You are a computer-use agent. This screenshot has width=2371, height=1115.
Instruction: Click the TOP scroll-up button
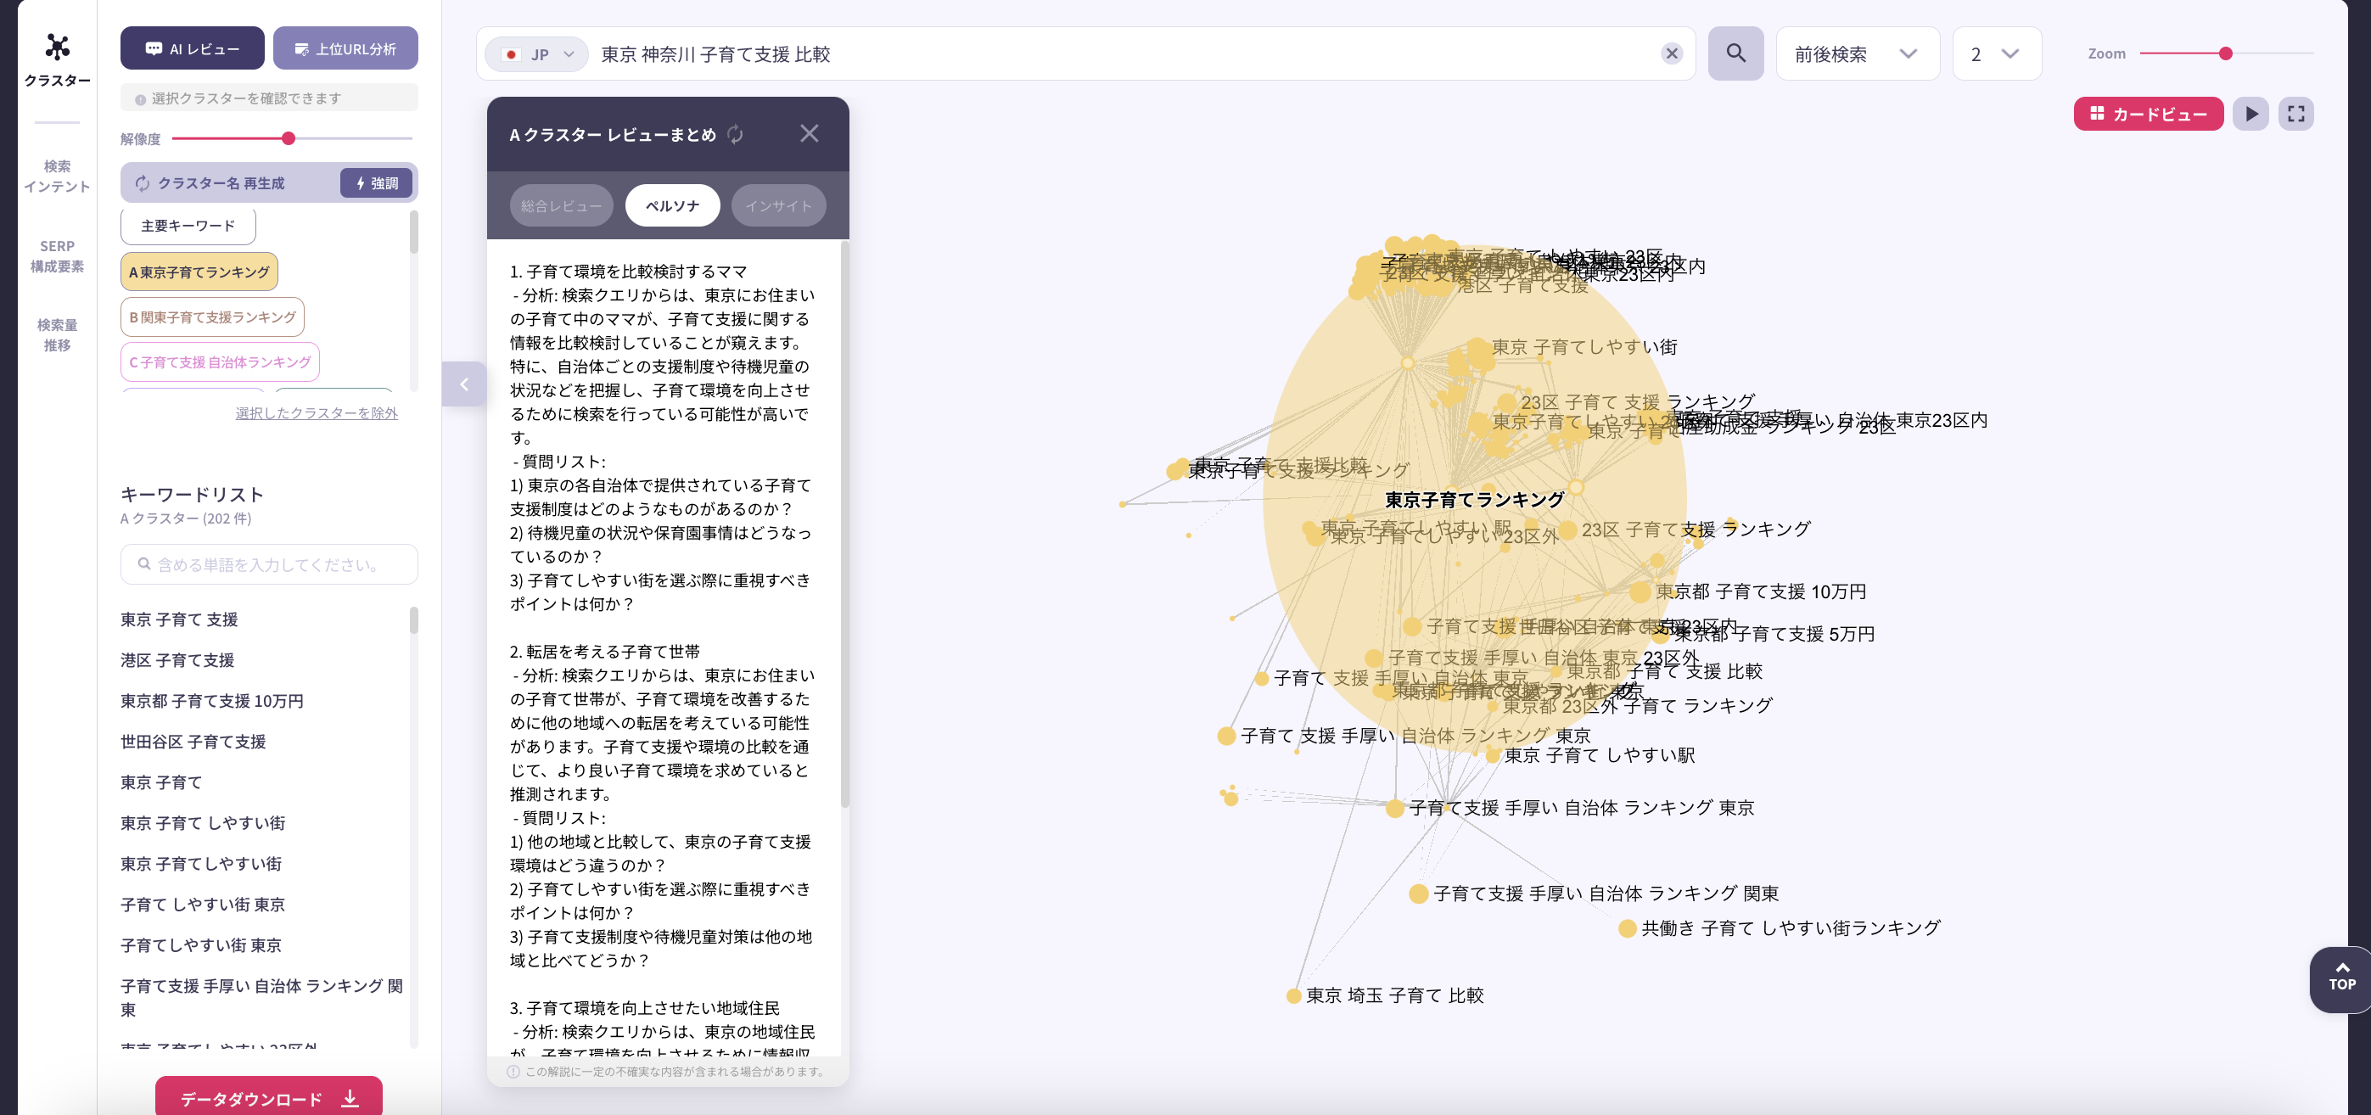2340,978
